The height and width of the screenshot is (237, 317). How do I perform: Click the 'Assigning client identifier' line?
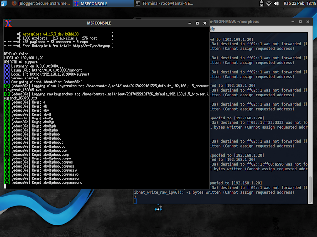43,82
